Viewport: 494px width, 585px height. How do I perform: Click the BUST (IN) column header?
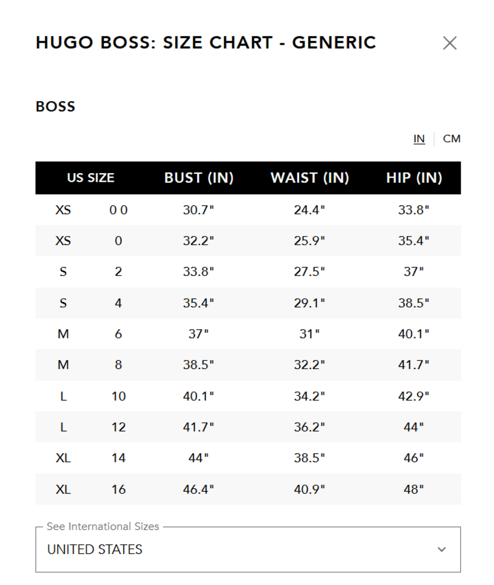(199, 177)
